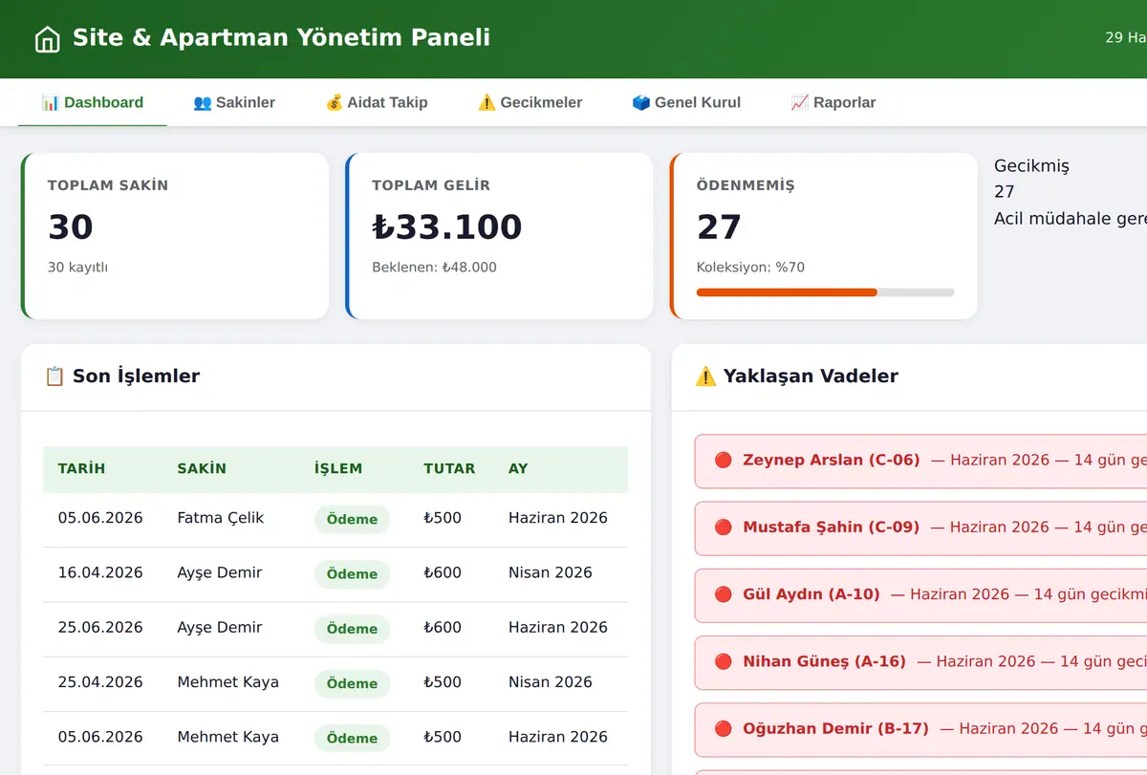Screen dimensions: 1147x775
Task: Click Ödeme badge in 25.06.2026 Ayşe Demir row
Action: click(352, 628)
